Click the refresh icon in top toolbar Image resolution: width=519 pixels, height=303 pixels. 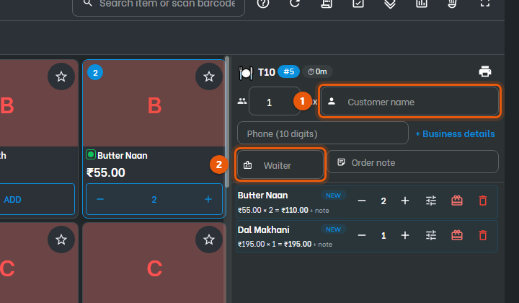pos(295,3)
